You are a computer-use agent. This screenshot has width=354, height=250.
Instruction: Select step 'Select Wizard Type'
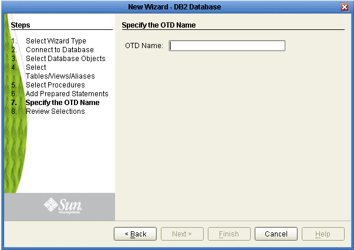tap(56, 41)
